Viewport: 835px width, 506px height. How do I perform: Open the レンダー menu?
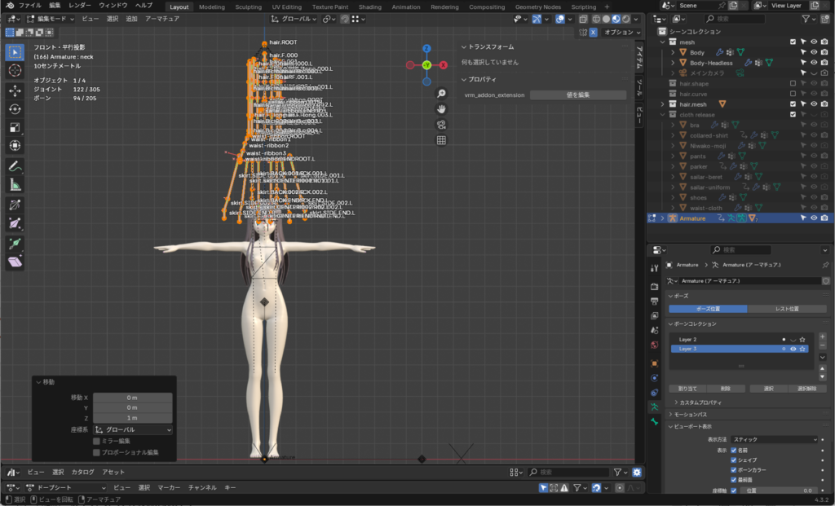coord(80,6)
